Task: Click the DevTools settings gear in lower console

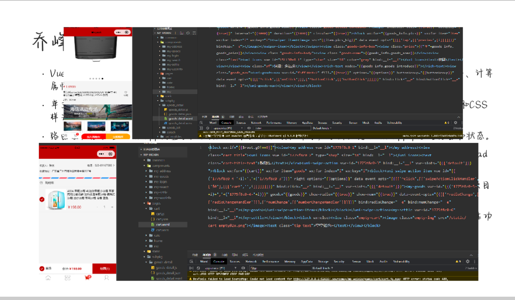Action: point(468,261)
